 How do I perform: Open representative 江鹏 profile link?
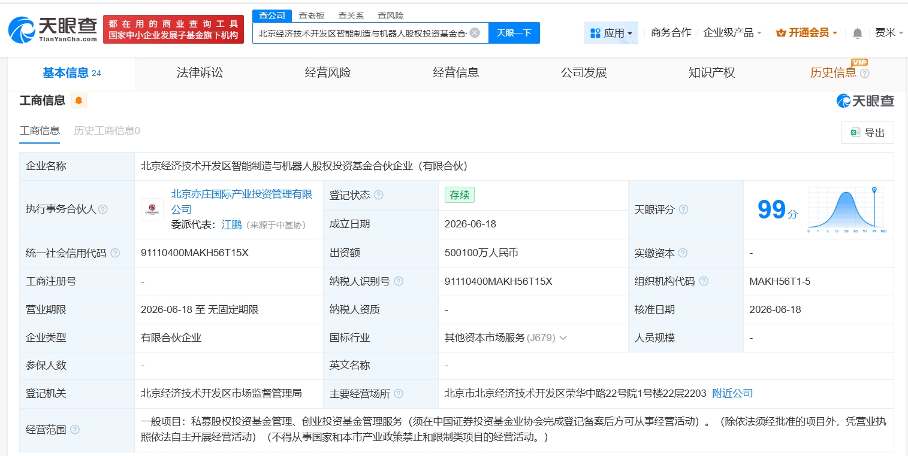pos(231,225)
